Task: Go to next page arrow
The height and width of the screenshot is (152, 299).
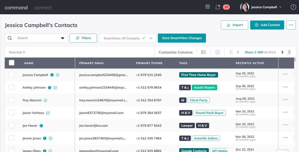Action: coord(283,52)
